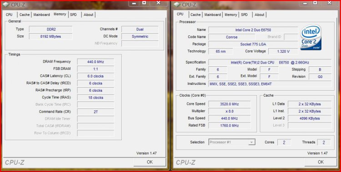Click the Cores count field

(284, 143)
